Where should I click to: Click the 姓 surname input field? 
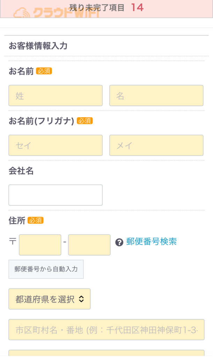coord(55,96)
